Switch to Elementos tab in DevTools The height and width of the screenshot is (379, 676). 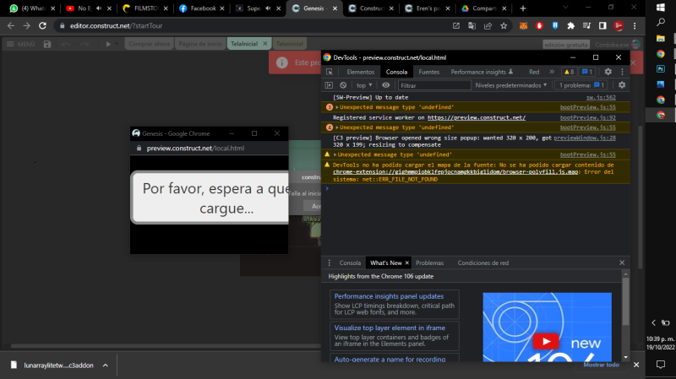point(361,72)
